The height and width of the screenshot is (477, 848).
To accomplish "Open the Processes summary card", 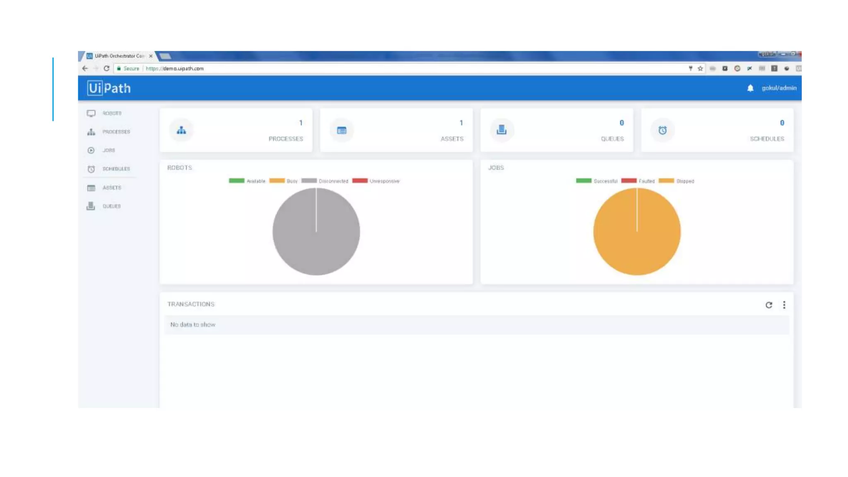I will tap(236, 130).
